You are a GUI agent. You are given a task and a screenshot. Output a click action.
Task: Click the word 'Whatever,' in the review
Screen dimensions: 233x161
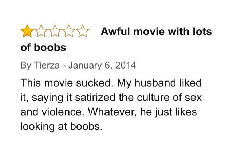click(112, 112)
